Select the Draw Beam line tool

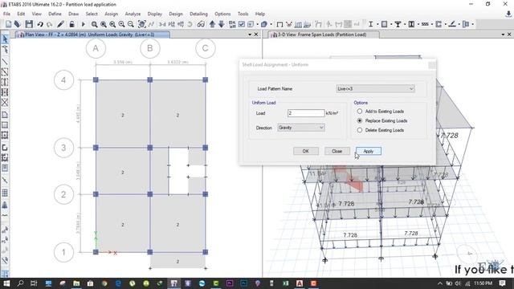tap(5, 61)
